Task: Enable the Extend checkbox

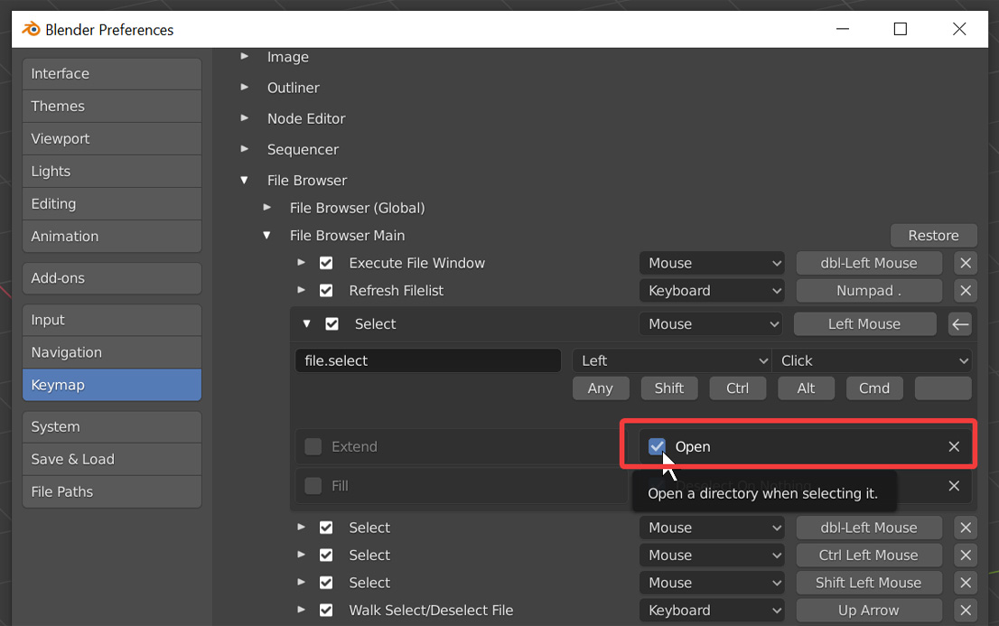Action: pyautogui.click(x=313, y=446)
